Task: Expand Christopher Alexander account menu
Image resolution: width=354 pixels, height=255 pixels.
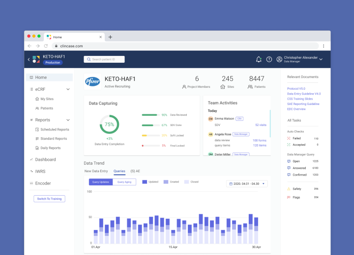Action: 321,59
